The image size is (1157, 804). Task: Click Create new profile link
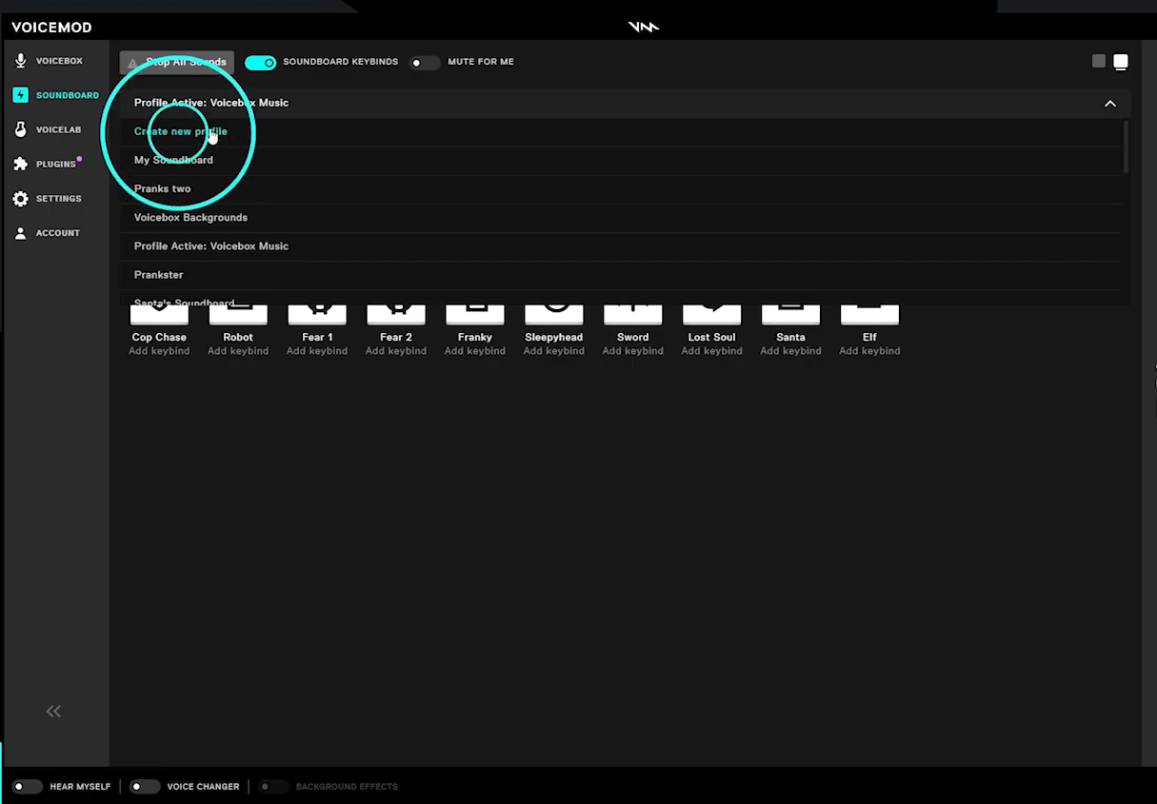coord(180,132)
